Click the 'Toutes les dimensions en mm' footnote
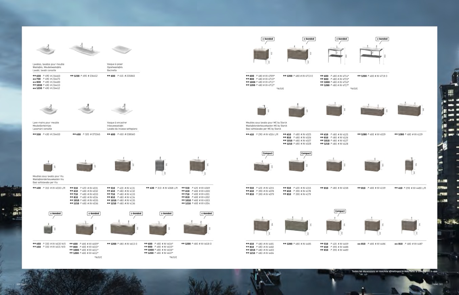The height and width of the screenshot is (295, 459). 394,271
